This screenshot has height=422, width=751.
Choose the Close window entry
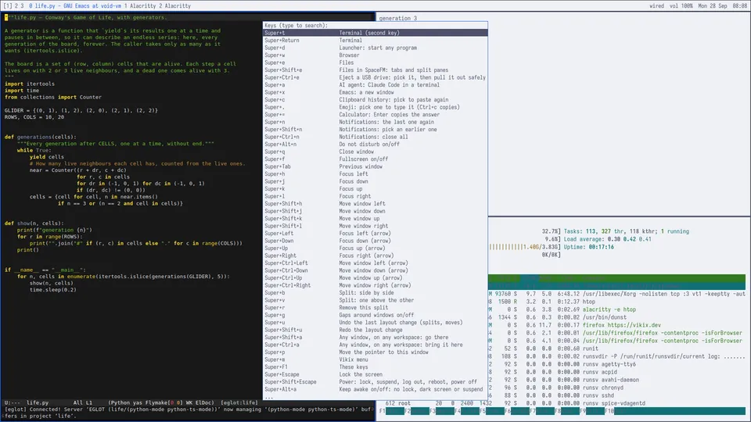click(375, 152)
